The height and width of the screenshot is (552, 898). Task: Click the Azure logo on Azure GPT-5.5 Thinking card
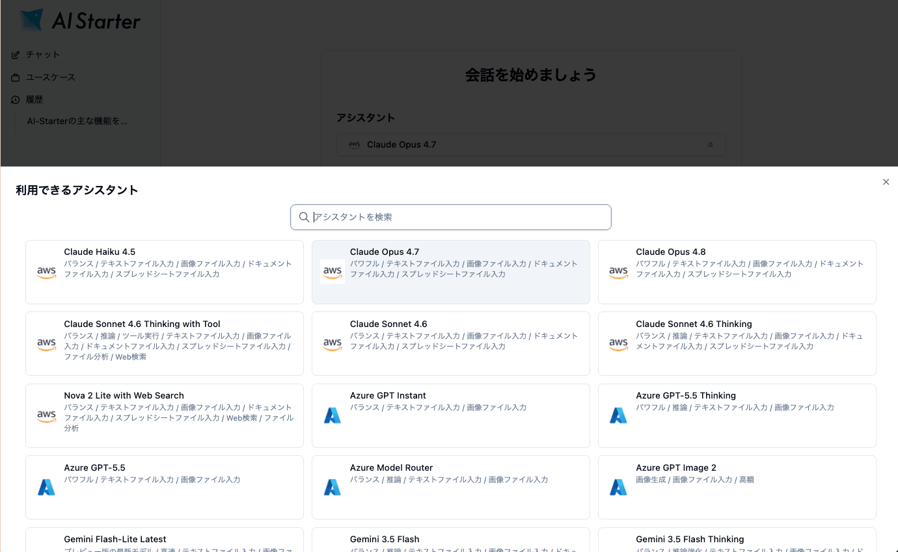(618, 415)
